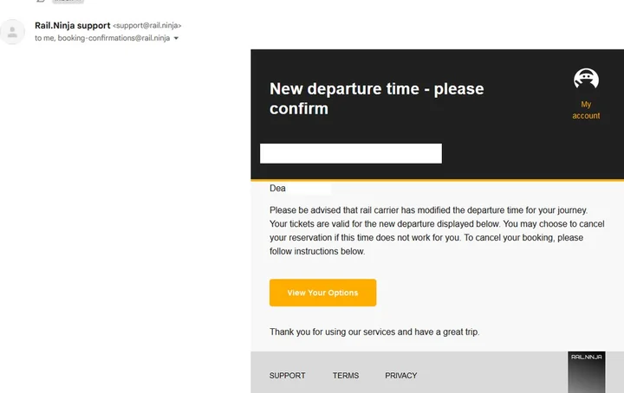The width and height of the screenshot is (624, 393).
Task: Open the My account link
Action: pyautogui.click(x=586, y=110)
